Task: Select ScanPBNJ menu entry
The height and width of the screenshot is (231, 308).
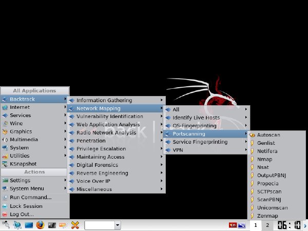Action: (277, 200)
